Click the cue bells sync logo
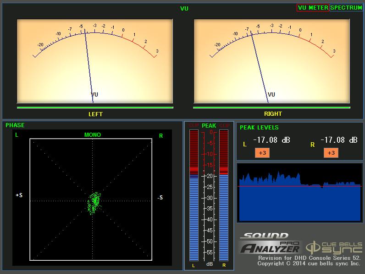Viewport: 365px width, 274px height. coord(333,246)
